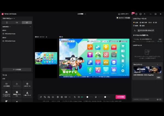Mute the speaker audio
This screenshot has height=116, width=164.
coord(79,97)
